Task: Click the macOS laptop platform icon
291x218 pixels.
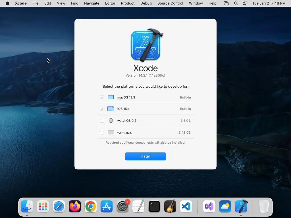Action: 111,97
